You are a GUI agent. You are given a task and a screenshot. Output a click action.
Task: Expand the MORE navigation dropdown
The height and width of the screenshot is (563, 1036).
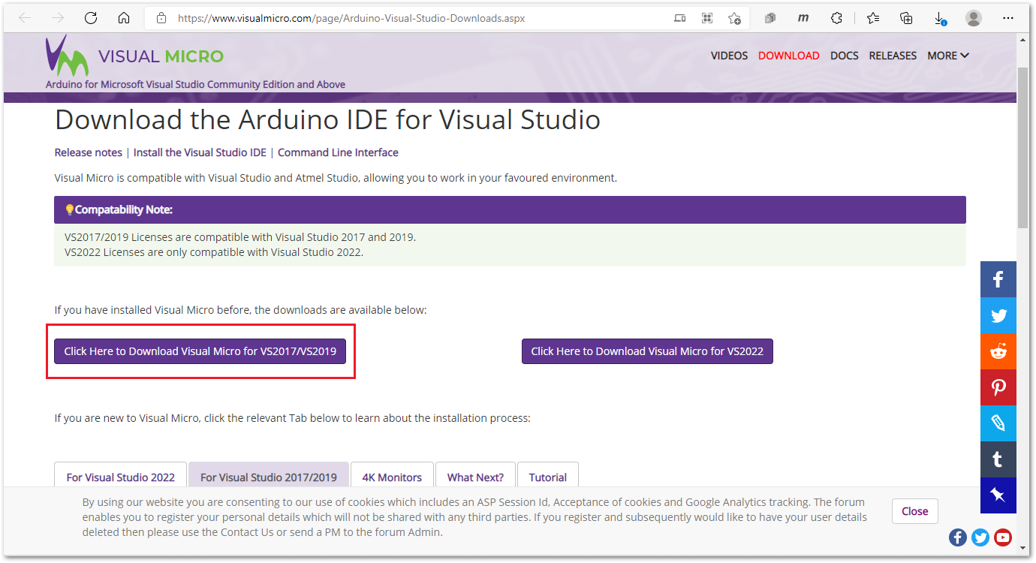click(948, 56)
